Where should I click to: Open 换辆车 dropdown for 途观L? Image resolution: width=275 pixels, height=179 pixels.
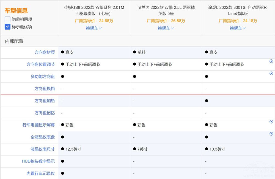(x=238, y=28)
